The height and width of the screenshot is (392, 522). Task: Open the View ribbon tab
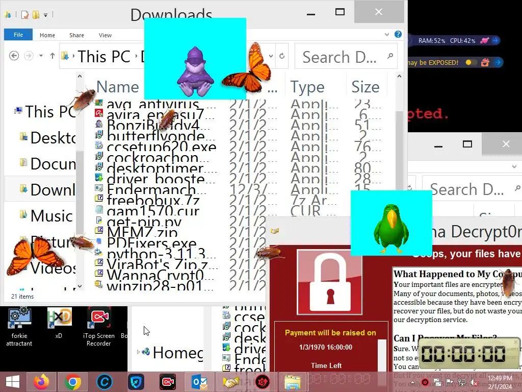(105, 35)
